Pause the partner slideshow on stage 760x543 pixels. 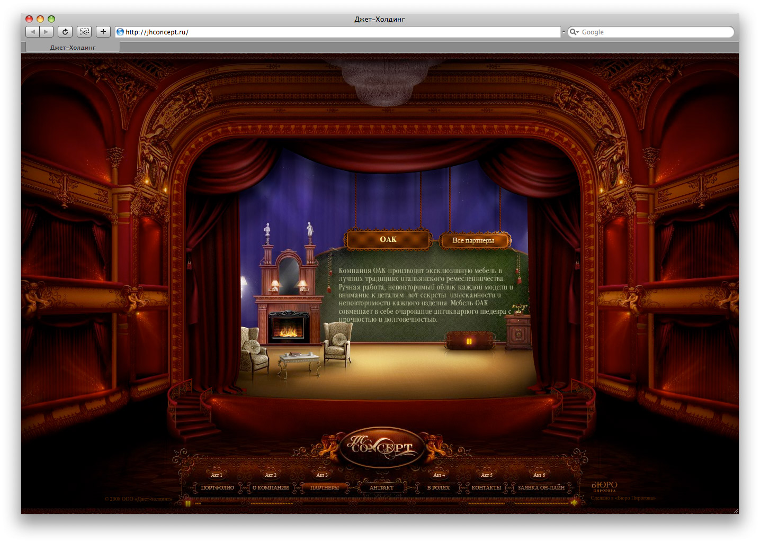[469, 341]
